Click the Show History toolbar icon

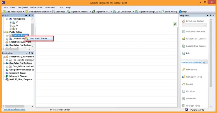(163, 12)
